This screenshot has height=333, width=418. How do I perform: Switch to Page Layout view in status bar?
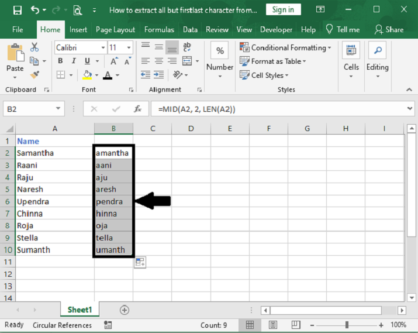(x=273, y=325)
